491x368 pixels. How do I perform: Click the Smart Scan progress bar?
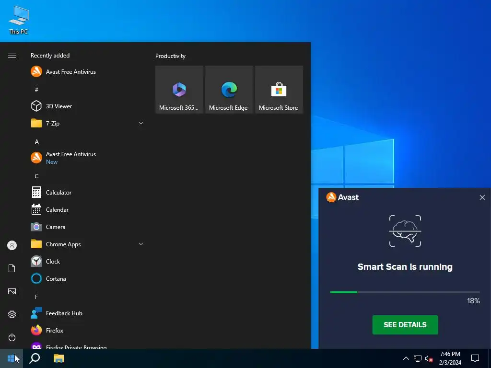coord(405,292)
